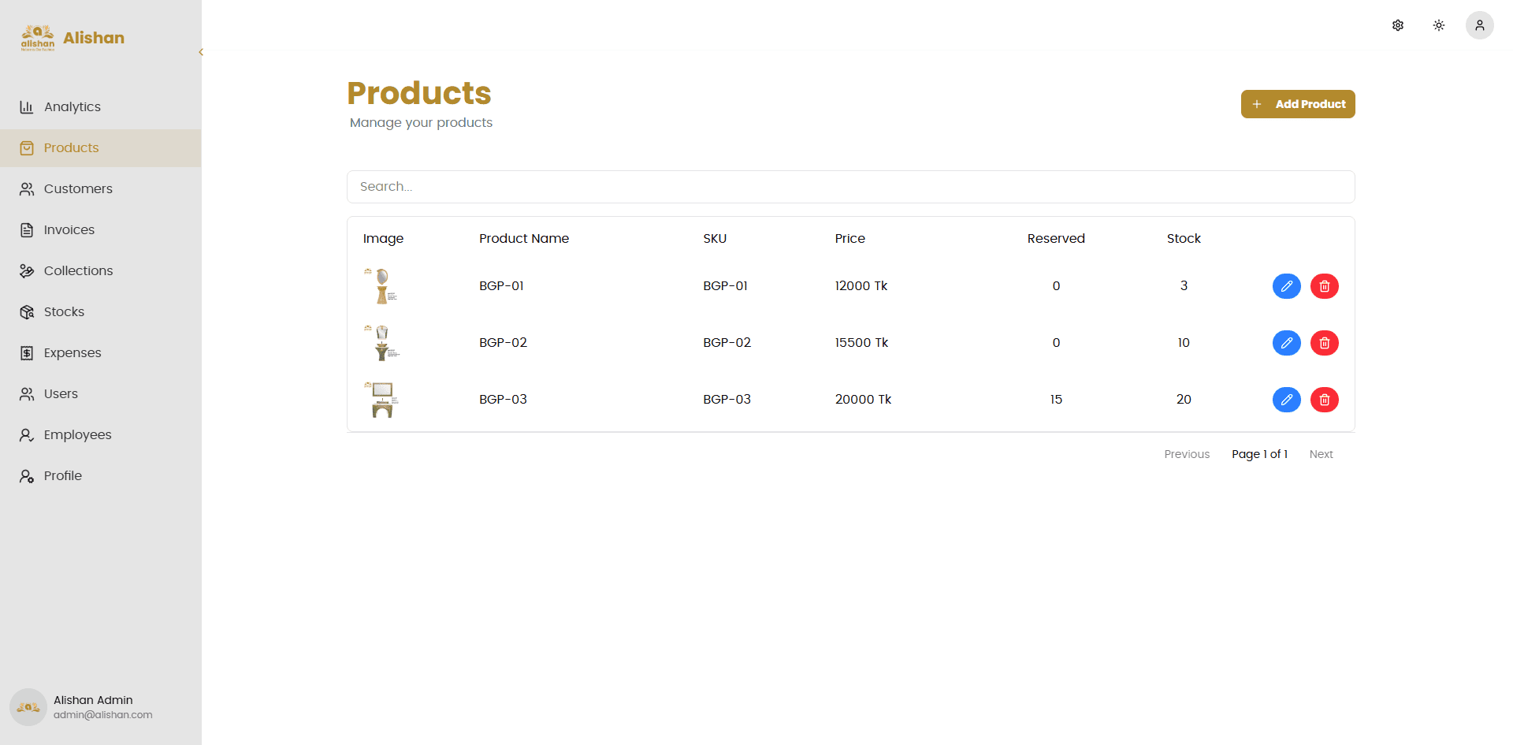The width and height of the screenshot is (1513, 745).
Task: Delete product BGP-03 with trash icon
Action: click(x=1325, y=400)
